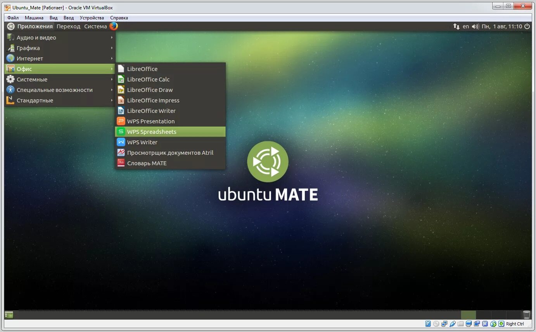Open Словарь MATE dictionary
Image resolution: width=536 pixels, height=332 pixels.
click(x=170, y=163)
